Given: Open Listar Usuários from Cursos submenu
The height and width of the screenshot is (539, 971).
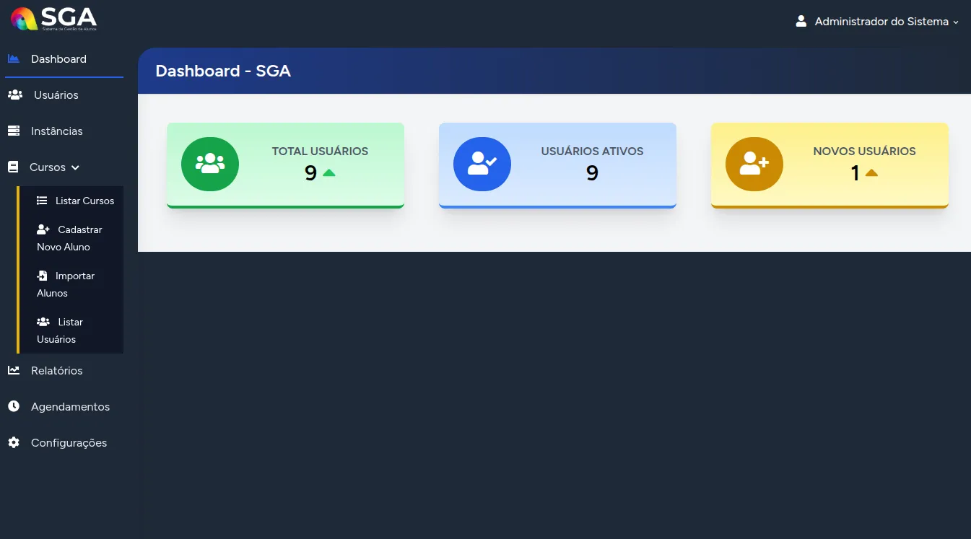Looking at the screenshot, I should [65, 330].
